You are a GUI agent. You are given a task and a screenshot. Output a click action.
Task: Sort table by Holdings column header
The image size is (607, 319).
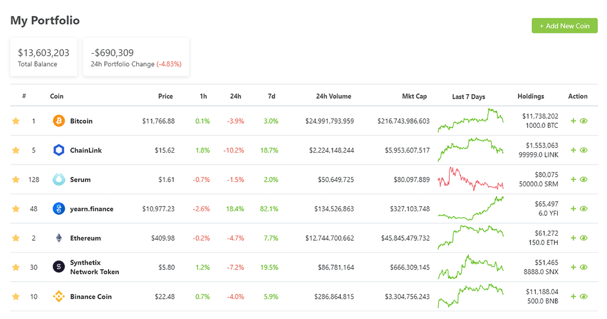pyautogui.click(x=531, y=96)
